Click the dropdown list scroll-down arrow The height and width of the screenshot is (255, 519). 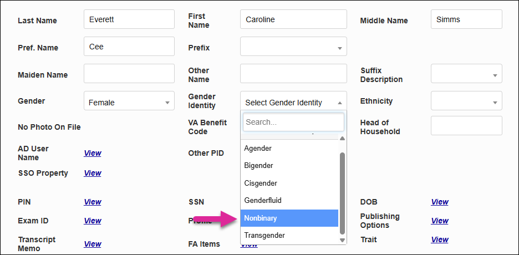click(x=342, y=240)
